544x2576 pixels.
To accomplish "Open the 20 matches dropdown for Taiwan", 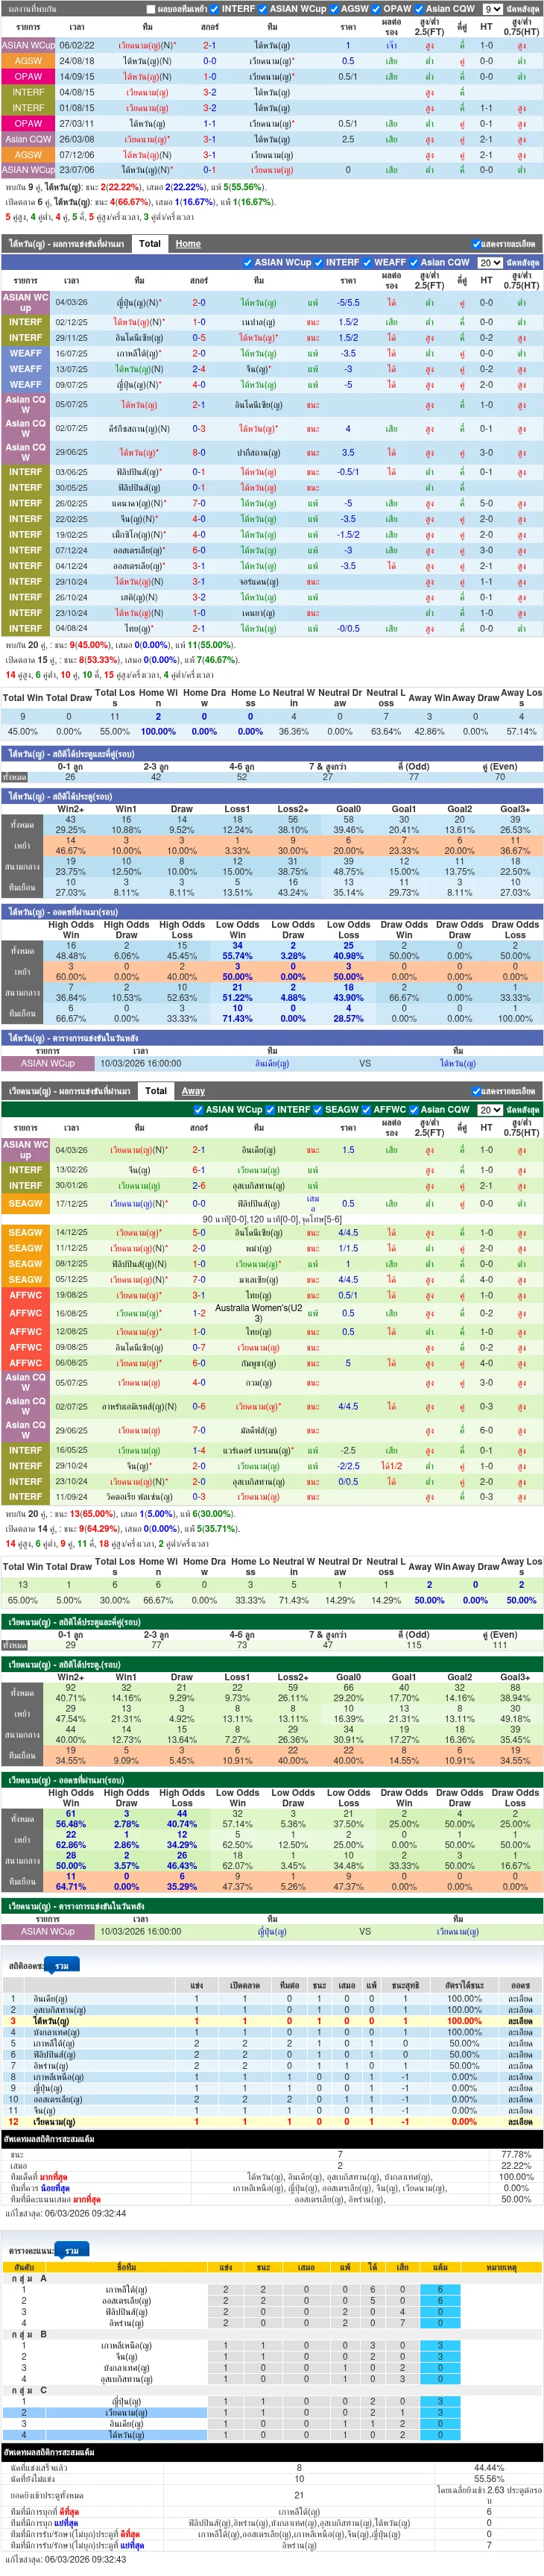I will [489, 263].
